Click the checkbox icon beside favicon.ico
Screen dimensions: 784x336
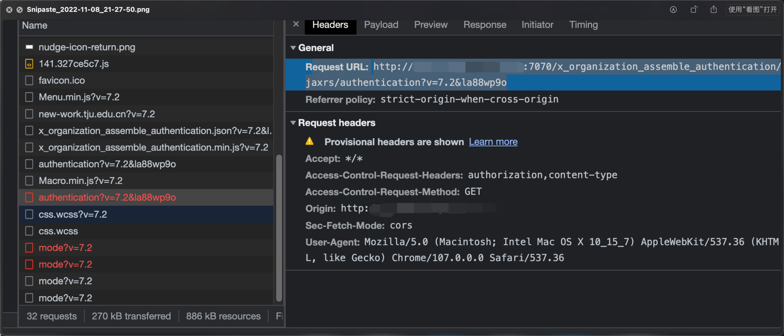(29, 81)
